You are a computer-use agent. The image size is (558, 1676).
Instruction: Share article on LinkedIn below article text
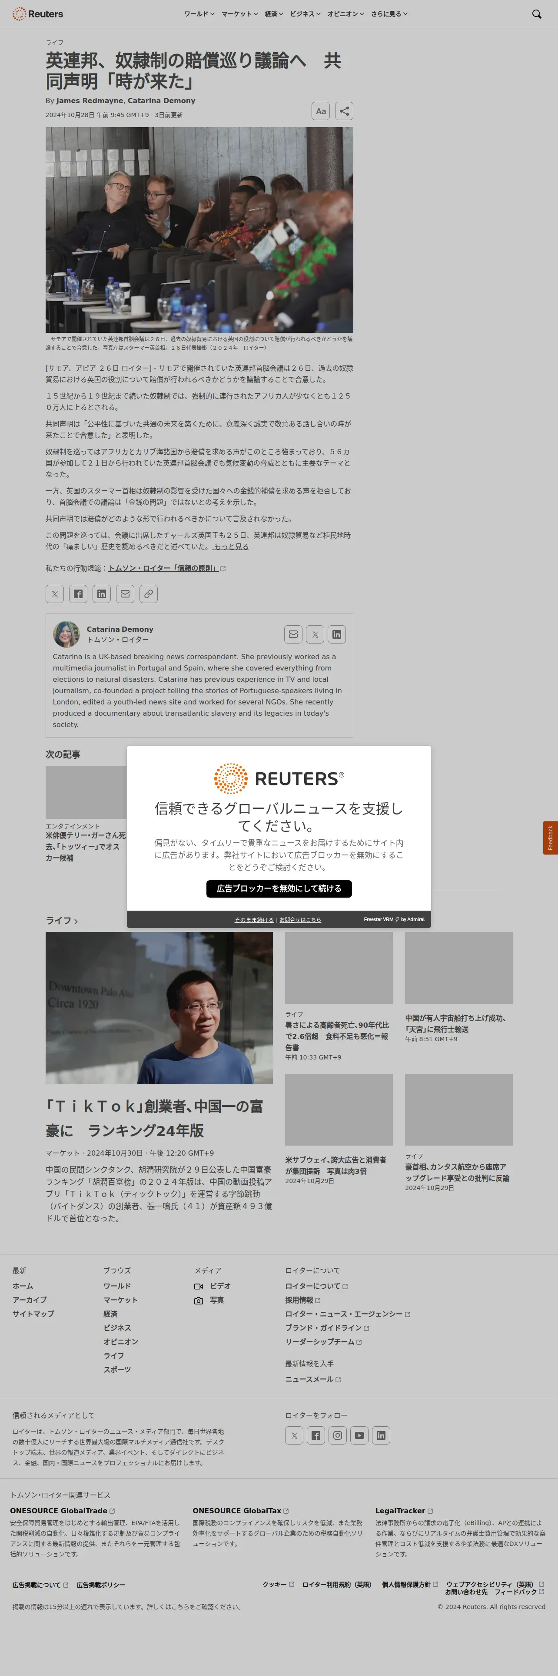click(x=101, y=594)
